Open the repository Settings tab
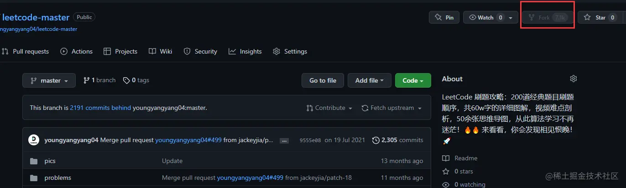Image resolution: width=626 pixels, height=188 pixels. tap(290, 51)
